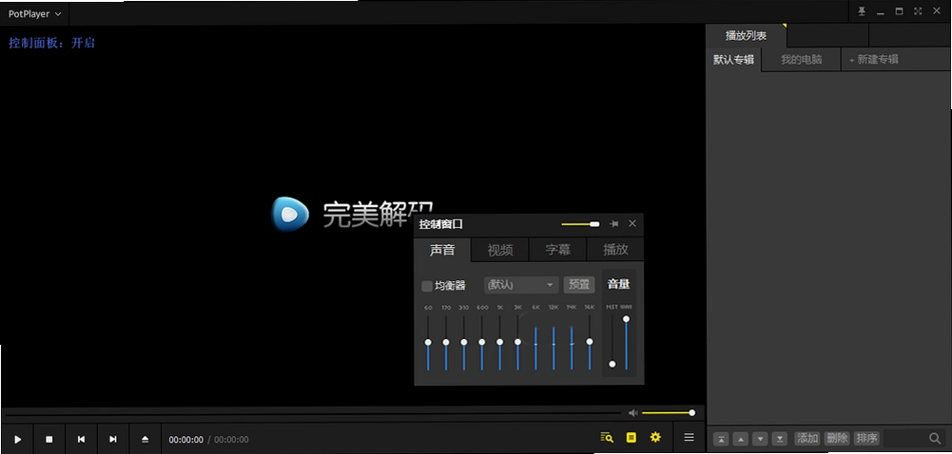Click the 预置 preset button
Screen dimensions: 952x454
click(x=579, y=285)
